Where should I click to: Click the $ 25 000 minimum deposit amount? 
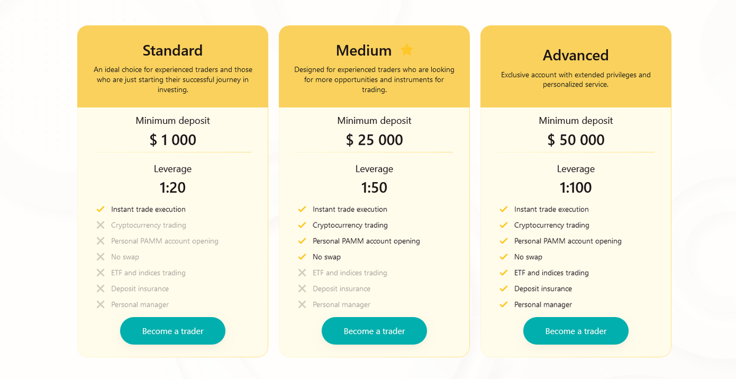[x=374, y=140]
